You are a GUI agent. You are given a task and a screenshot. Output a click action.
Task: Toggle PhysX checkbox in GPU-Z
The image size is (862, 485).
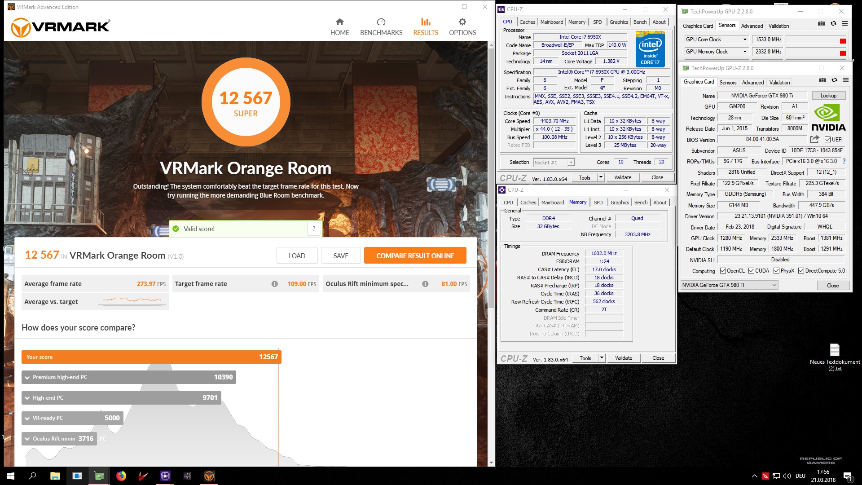[x=776, y=271]
